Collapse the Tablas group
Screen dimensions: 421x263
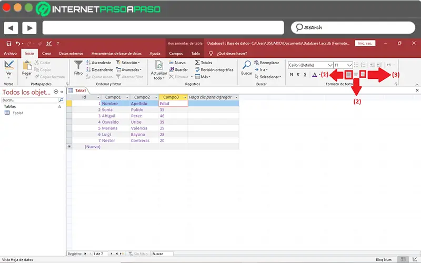pos(59,107)
